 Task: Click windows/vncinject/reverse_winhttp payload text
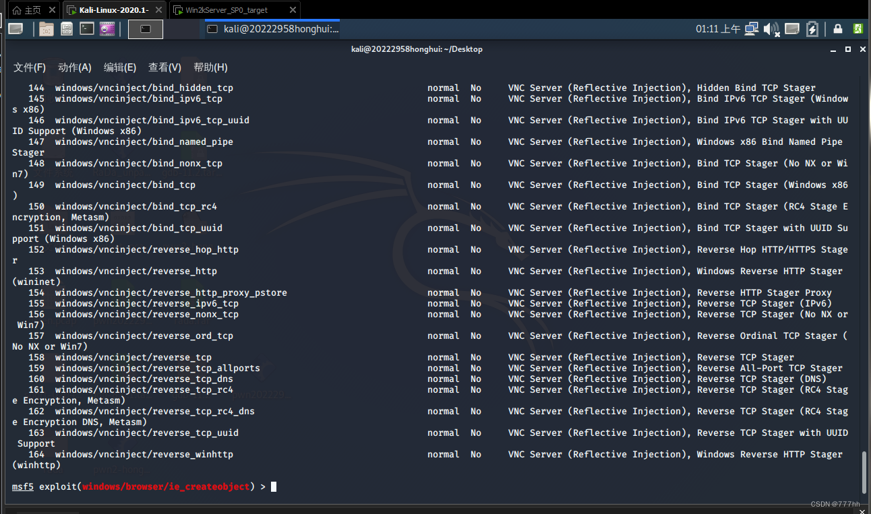click(x=144, y=455)
